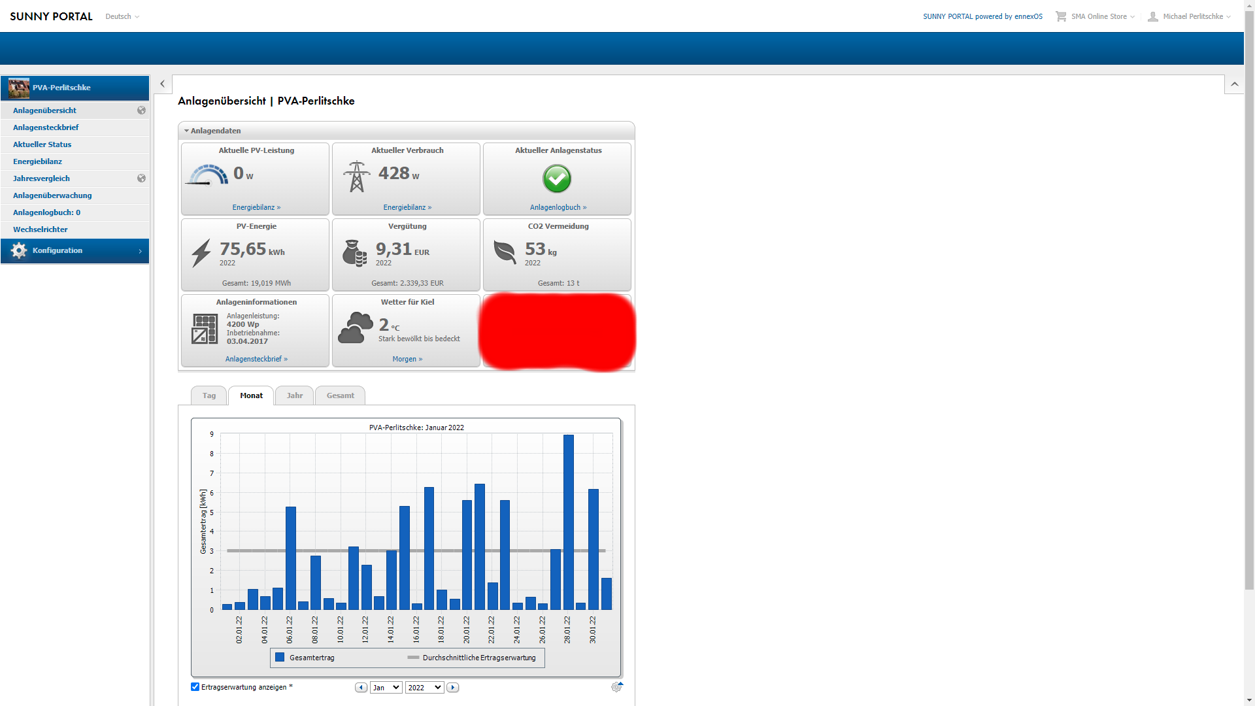Open the year dropdown showing 2022

click(424, 688)
